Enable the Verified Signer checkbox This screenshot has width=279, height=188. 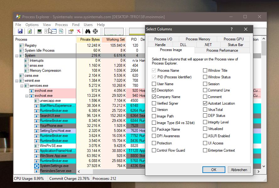click(x=154, y=103)
